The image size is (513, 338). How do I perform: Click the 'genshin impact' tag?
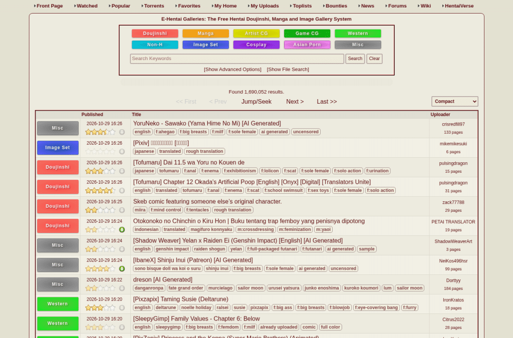[172, 249]
